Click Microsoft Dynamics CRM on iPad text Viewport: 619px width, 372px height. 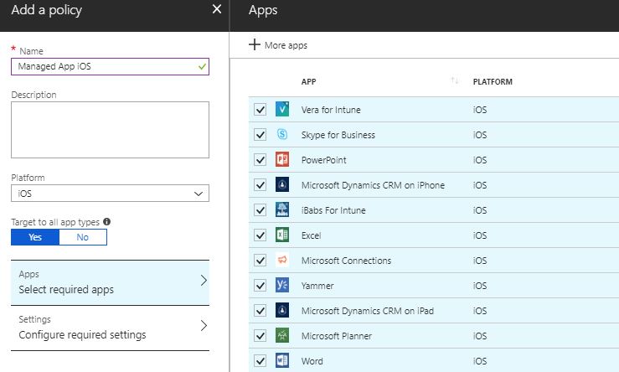click(x=368, y=311)
